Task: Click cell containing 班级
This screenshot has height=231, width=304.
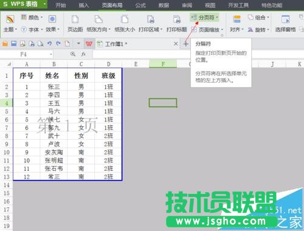Action: [108, 76]
